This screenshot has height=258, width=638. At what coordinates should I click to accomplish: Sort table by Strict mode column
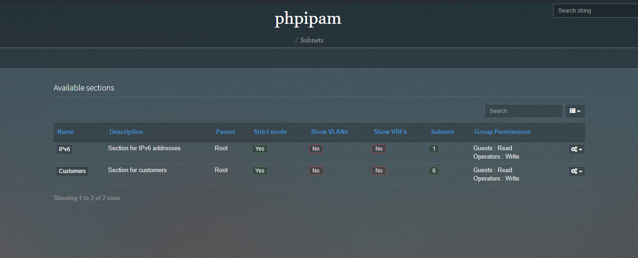tap(270, 132)
